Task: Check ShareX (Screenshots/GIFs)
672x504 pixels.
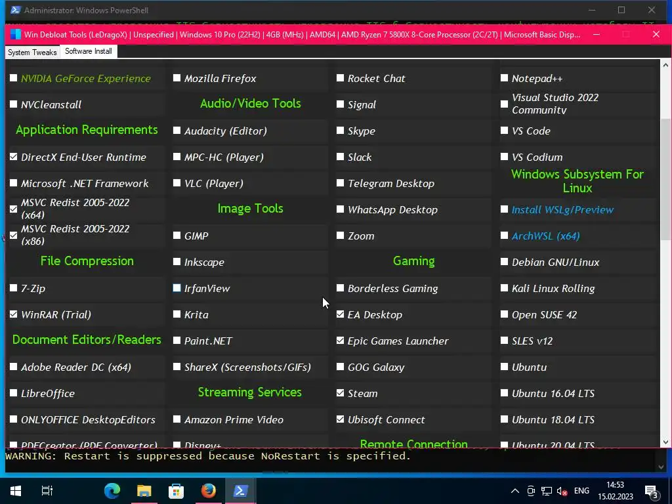Action: [x=177, y=367]
